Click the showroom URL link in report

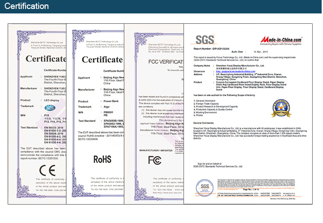tap(236, 71)
